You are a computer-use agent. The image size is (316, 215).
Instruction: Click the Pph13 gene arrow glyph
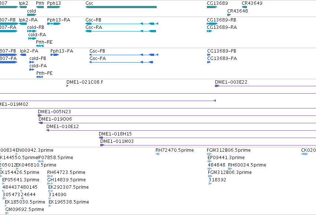(54, 7)
